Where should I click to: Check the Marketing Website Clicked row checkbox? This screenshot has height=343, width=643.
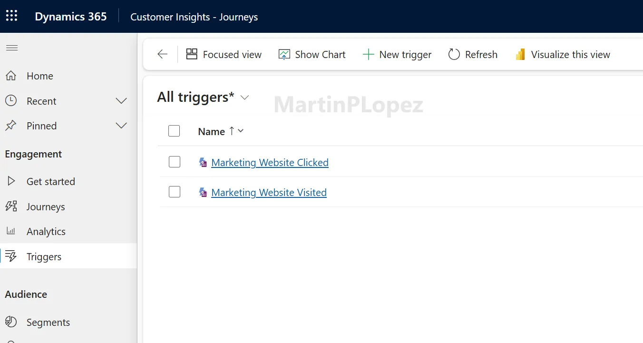click(x=175, y=162)
